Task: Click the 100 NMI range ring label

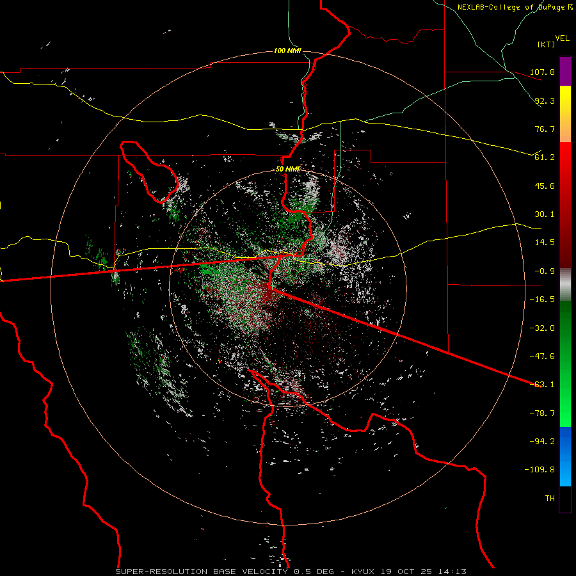Action: coord(287,51)
